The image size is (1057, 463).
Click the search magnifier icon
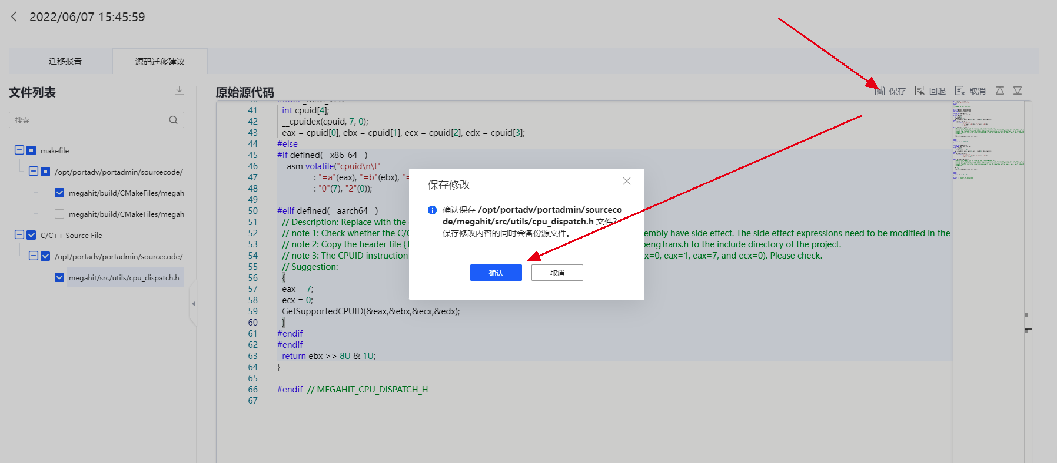tap(174, 120)
